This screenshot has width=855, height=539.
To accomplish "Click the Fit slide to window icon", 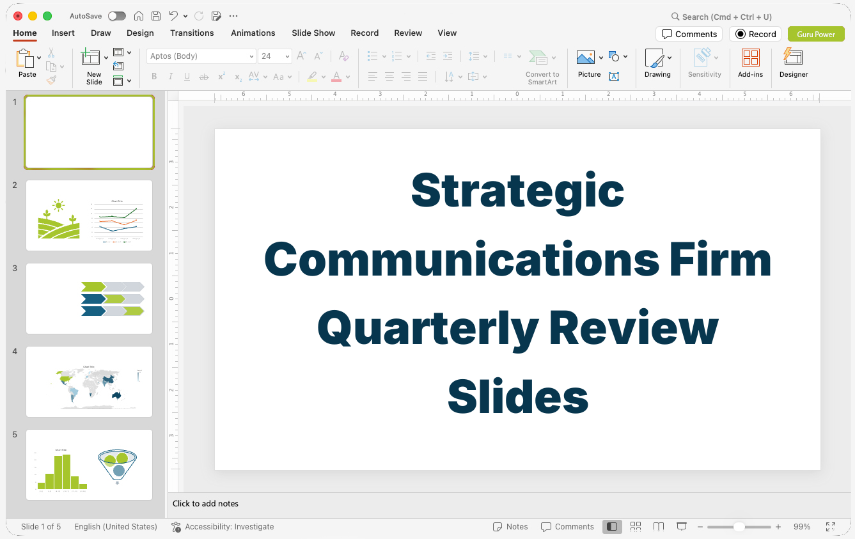I will click(831, 527).
